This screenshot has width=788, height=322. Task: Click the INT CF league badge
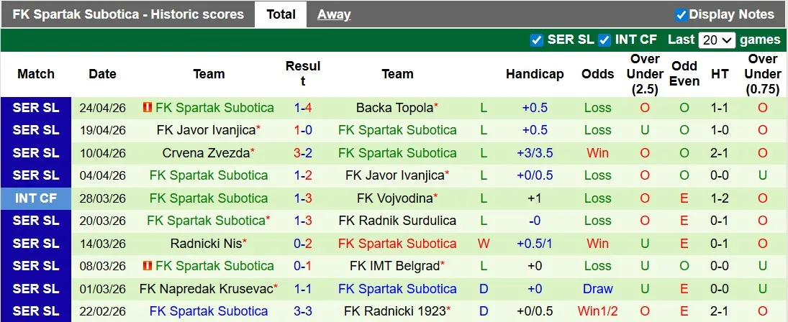[x=36, y=198]
